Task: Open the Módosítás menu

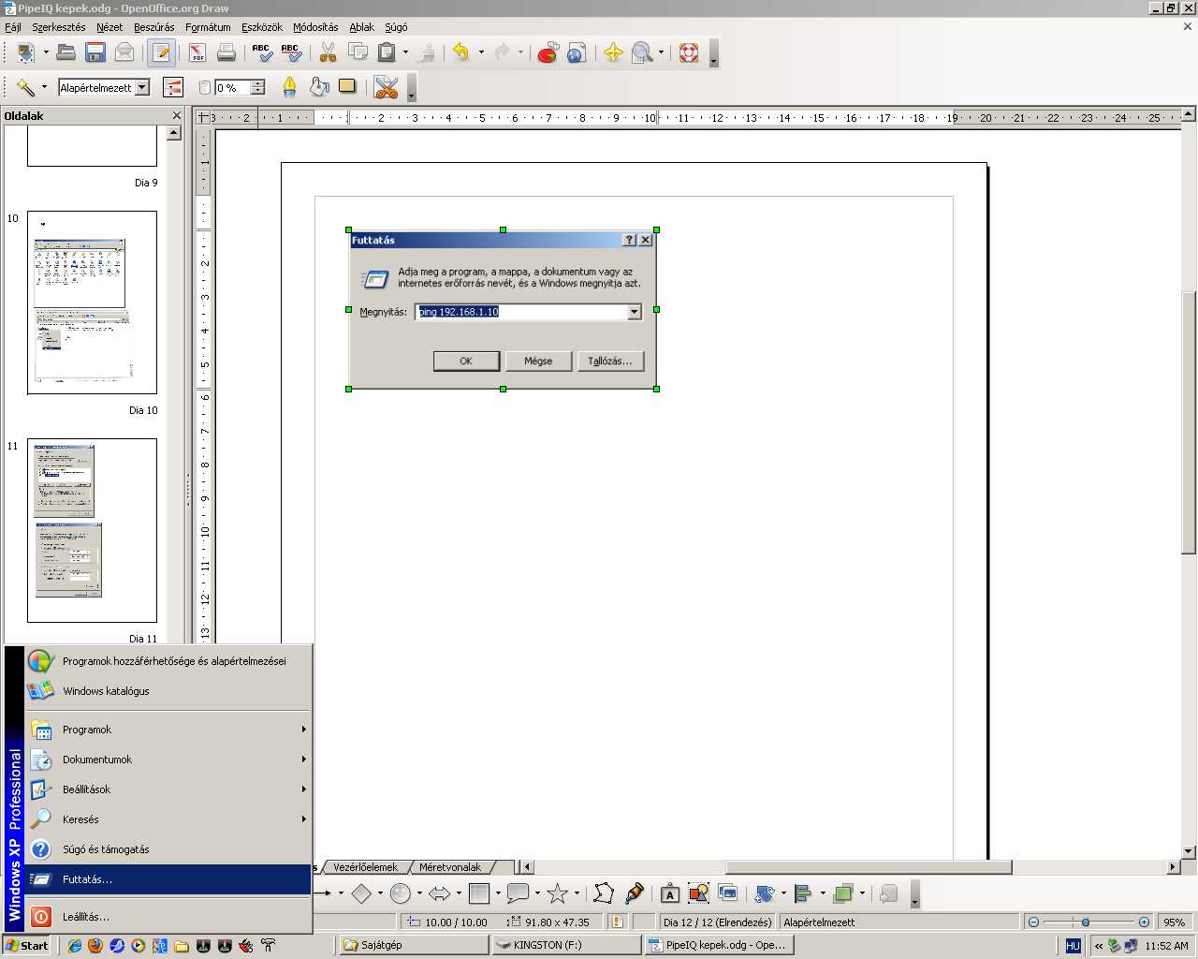Action: click(315, 27)
